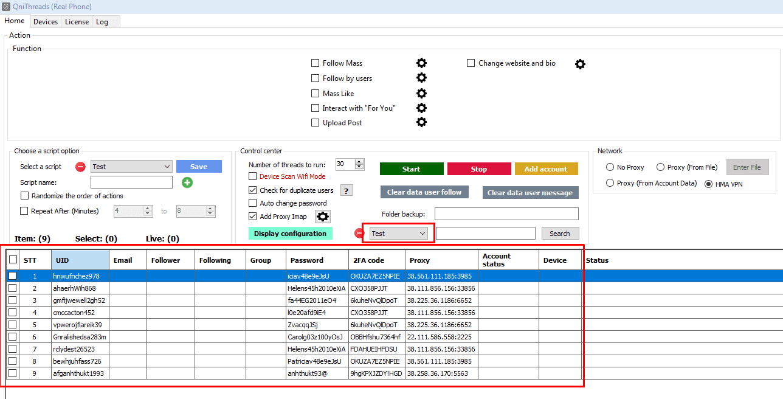Click red minus icon beside Select a script
This screenshot has height=399, width=783.
80,167
